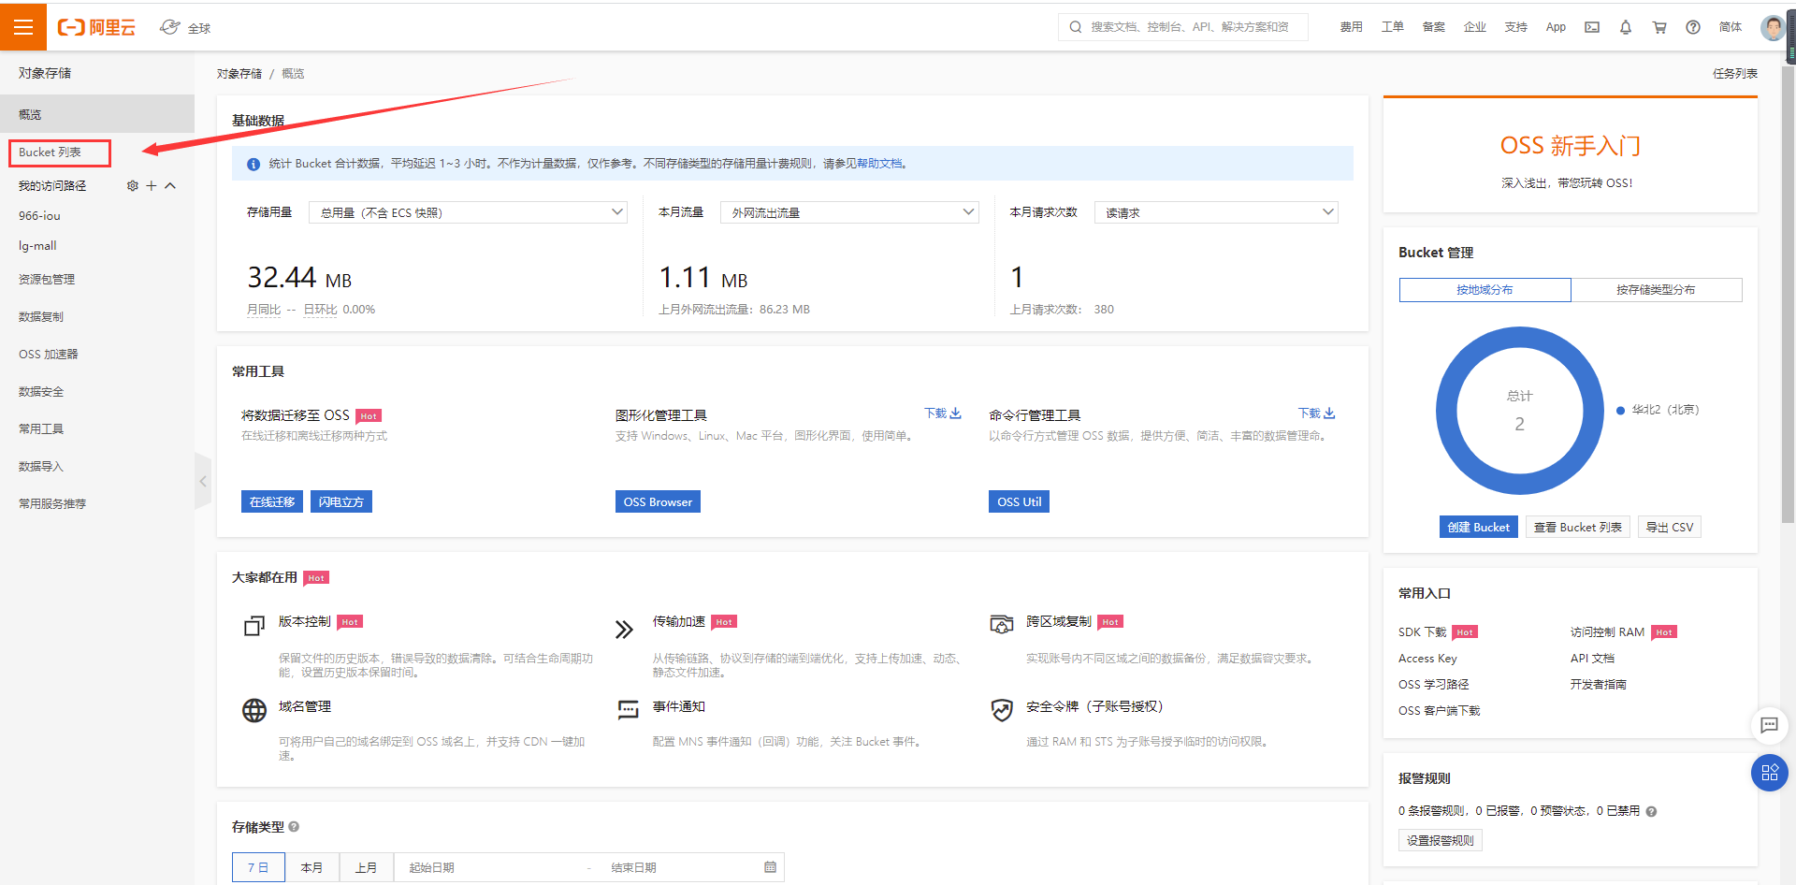Click the 版本控制 copy-squares icon
Image resolution: width=1796 pixels, height=885 pixels.
tap(254, 626)
